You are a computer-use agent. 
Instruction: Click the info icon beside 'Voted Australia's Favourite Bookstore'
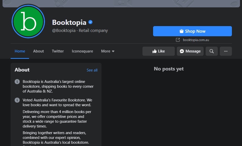pyautogui.click(x=17, y=100)
